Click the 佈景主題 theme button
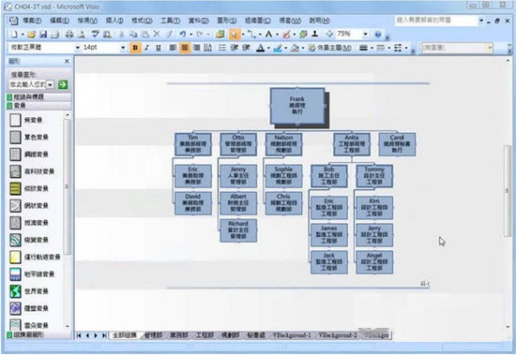Image resolution: width=516 pixels, height=355 pixels. click(x=330, y=48)
